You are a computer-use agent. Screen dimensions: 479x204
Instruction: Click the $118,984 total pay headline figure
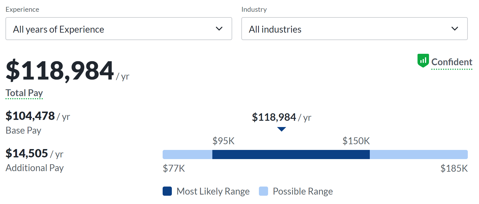60,70
